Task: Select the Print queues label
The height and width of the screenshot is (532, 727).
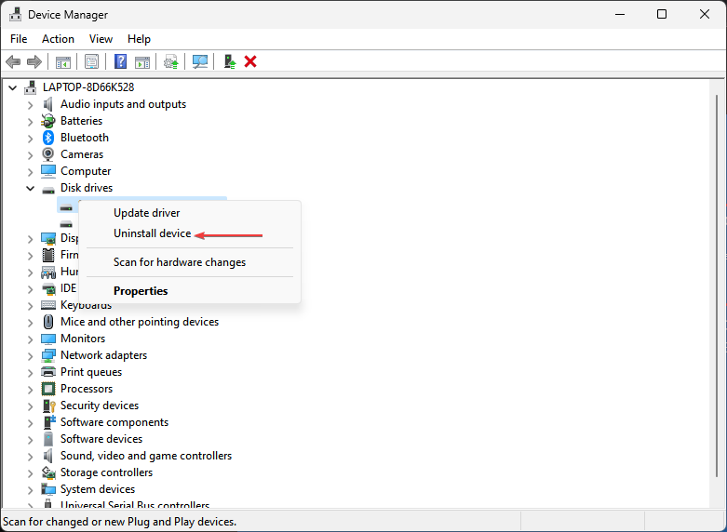Action: coord(91,372)
